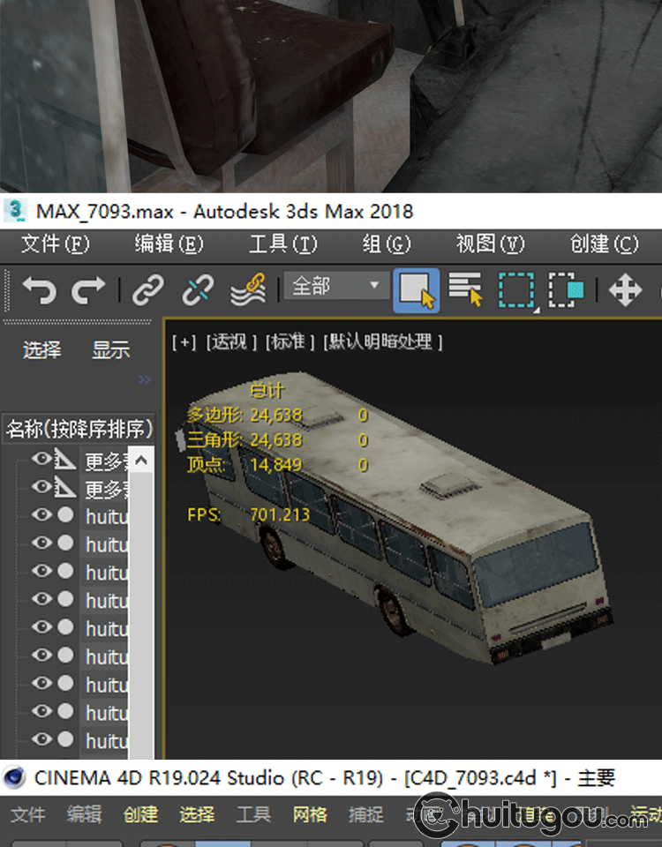Open Cinema 4D 创建 menu
This screenshot has height=847, width=662.
pos(140,814)
